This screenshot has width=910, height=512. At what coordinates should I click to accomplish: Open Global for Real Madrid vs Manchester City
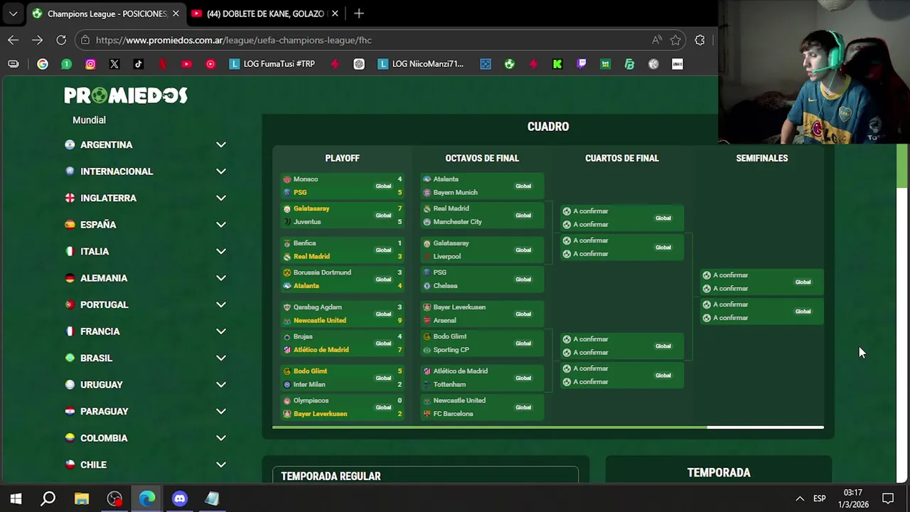tap(523, 215)
